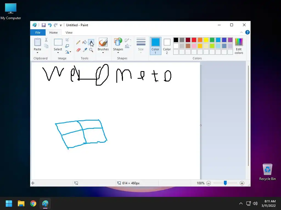The height and width of the screenshot is (210, 281).
Task: Select the Recycle Bin desktop icon
Action: click(267, 172)
